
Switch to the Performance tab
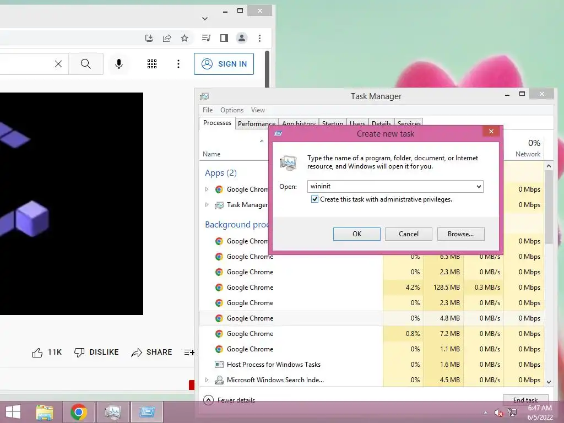point(257,124)
